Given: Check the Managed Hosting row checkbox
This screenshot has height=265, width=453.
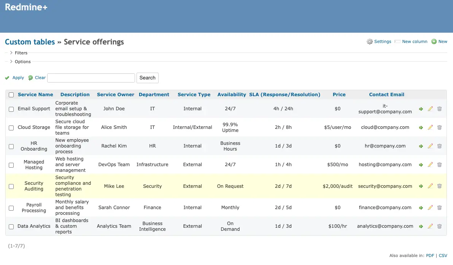Looking at the screenshot, I should (11, 164).
